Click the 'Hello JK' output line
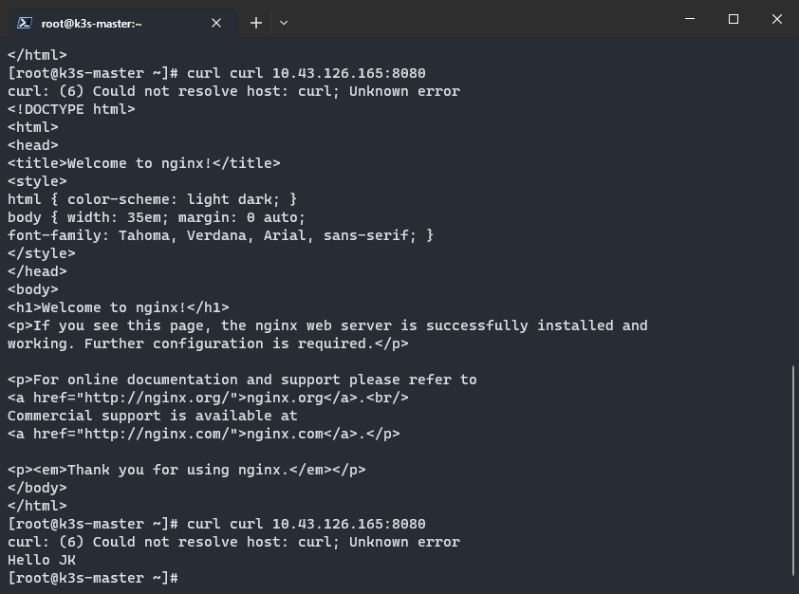 tap(42, 561)
